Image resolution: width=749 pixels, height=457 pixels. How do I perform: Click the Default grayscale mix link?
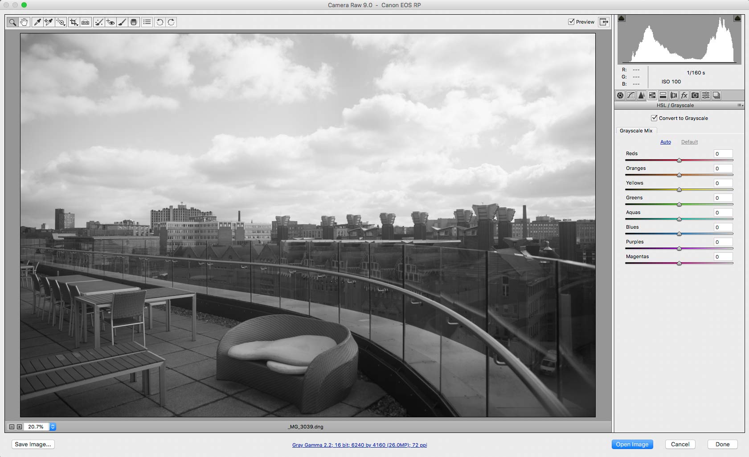(x=689, y=142)
